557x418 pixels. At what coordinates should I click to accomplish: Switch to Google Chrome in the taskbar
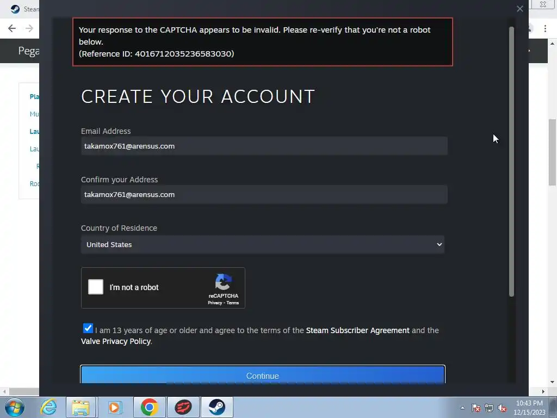[149, 407]
